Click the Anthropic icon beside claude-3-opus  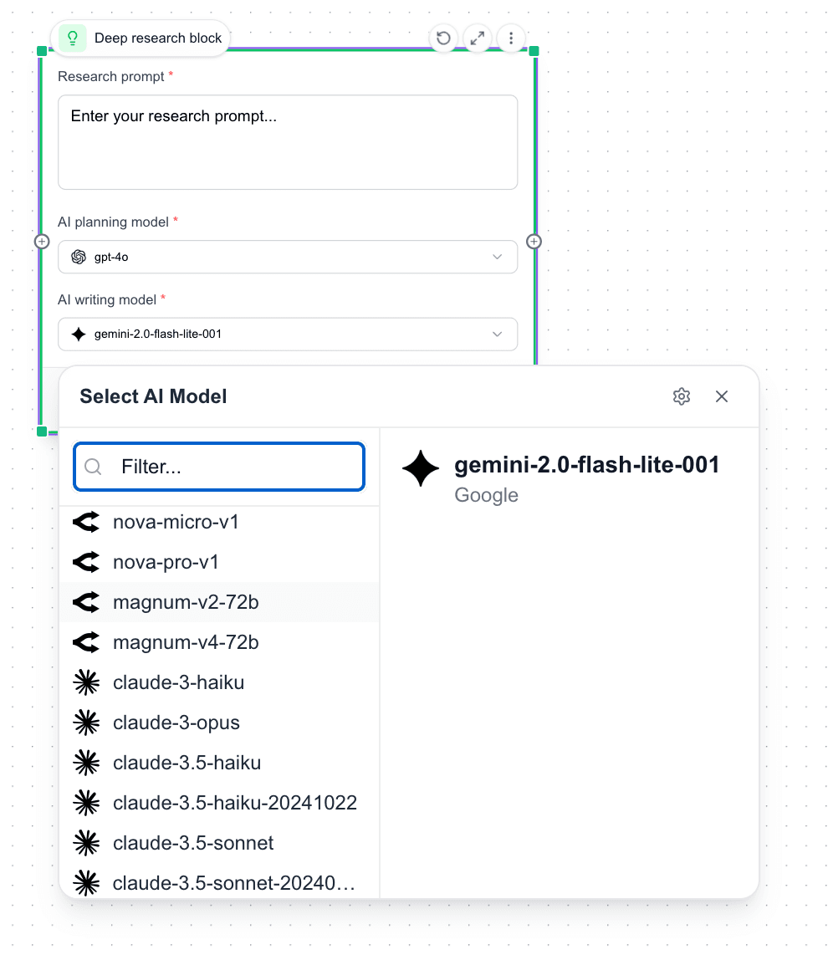pyautogui.click(x=86, y=723)
